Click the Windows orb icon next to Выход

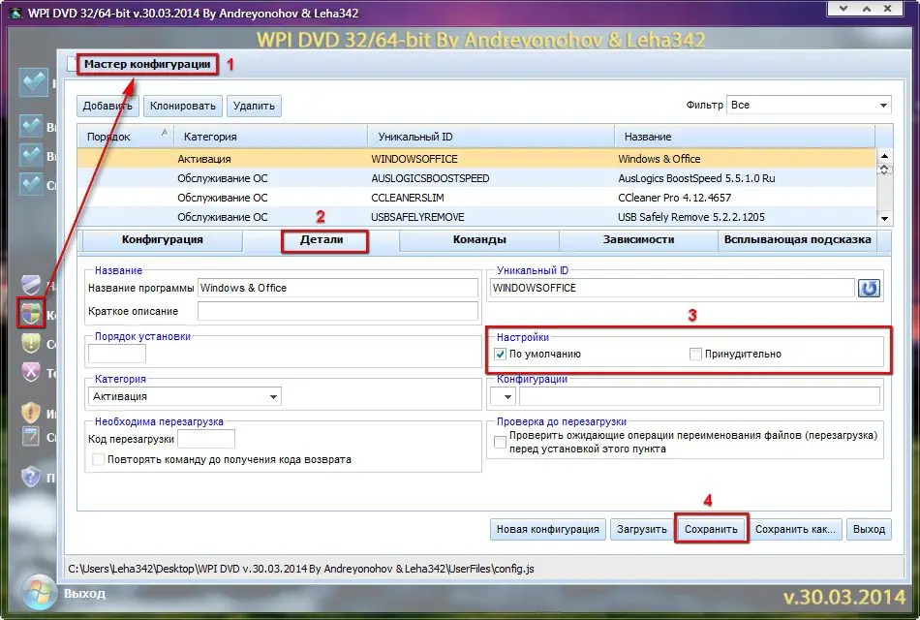pyautogui.click(x=39, y=593)
